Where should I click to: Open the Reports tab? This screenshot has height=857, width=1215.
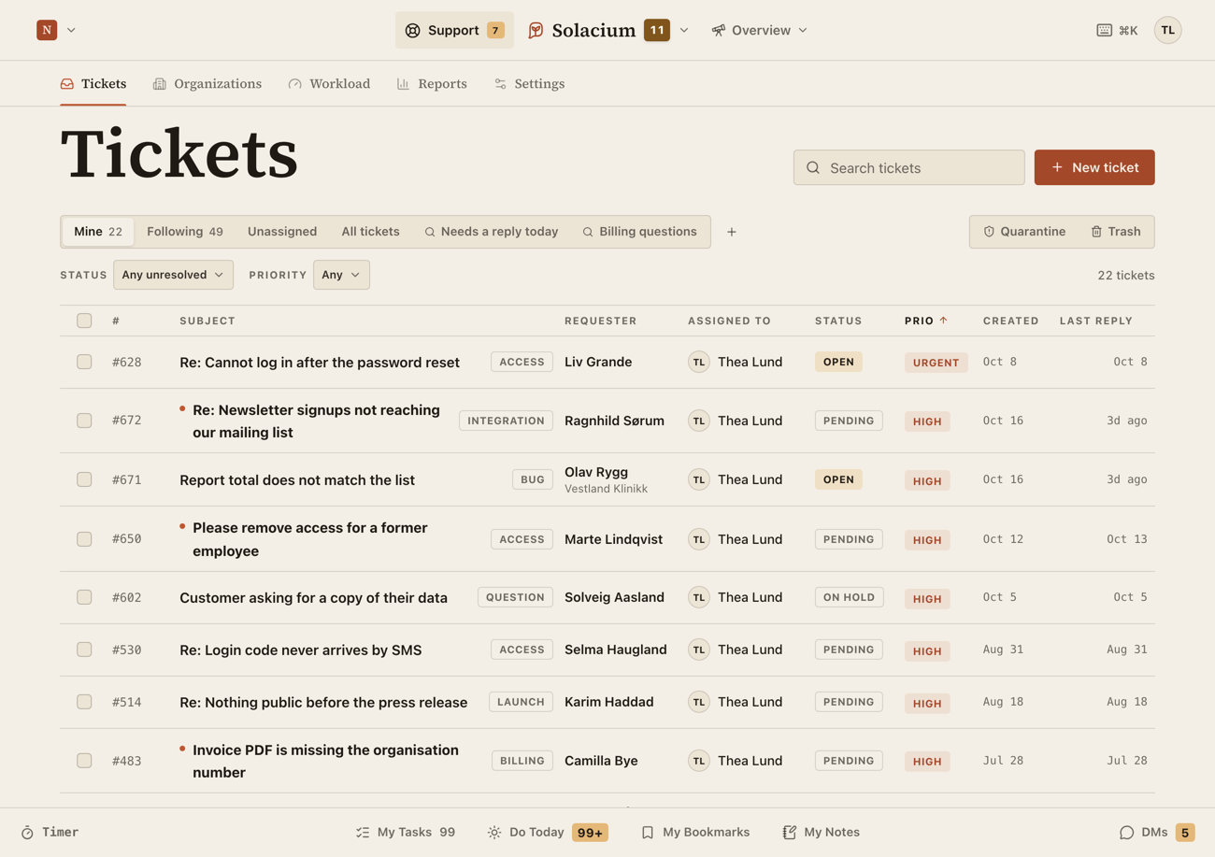coord(432,84)
